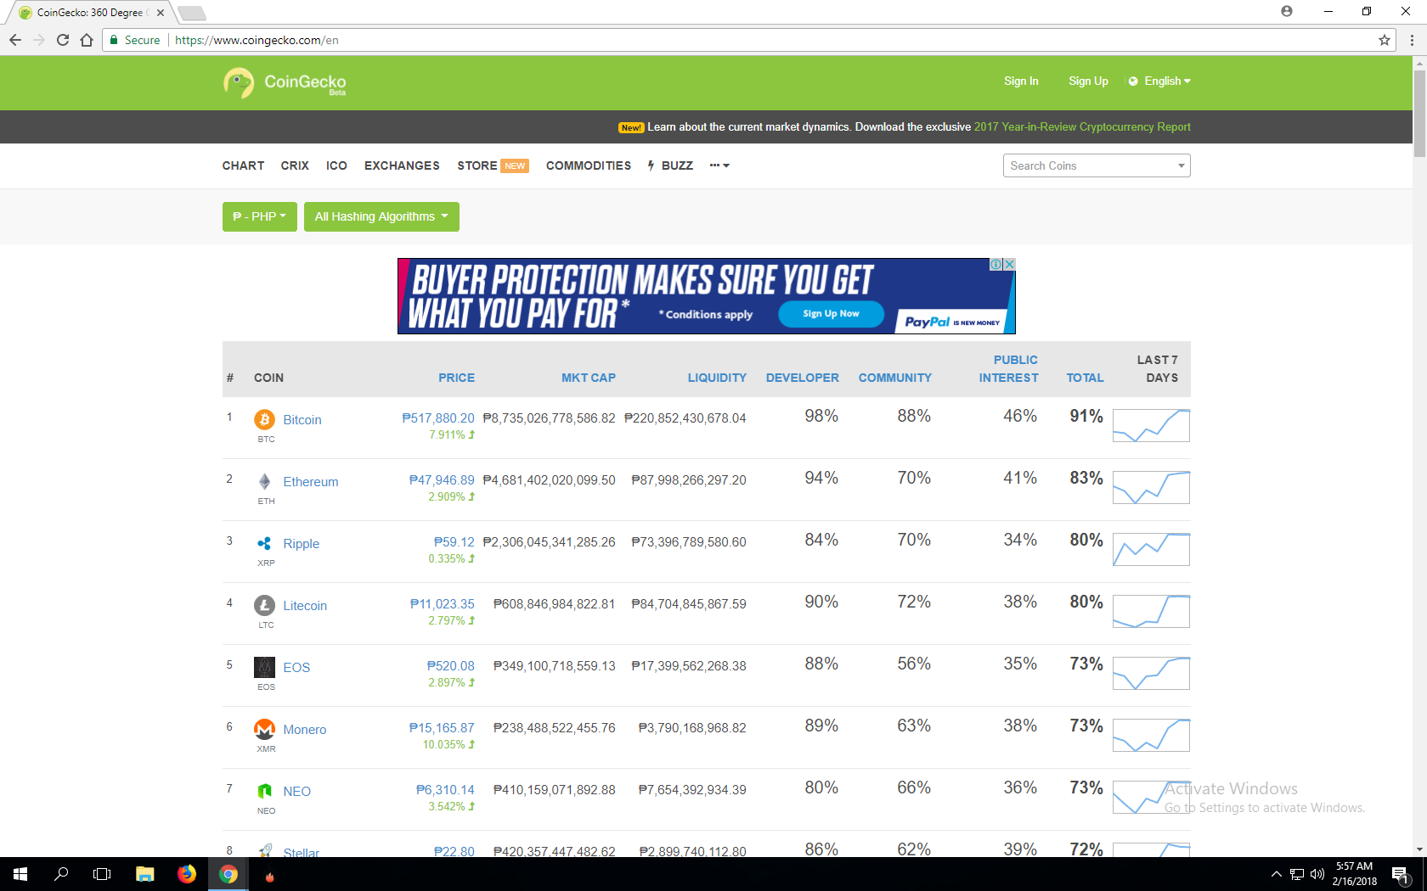Click the Sign Up link

[1088, 81]
